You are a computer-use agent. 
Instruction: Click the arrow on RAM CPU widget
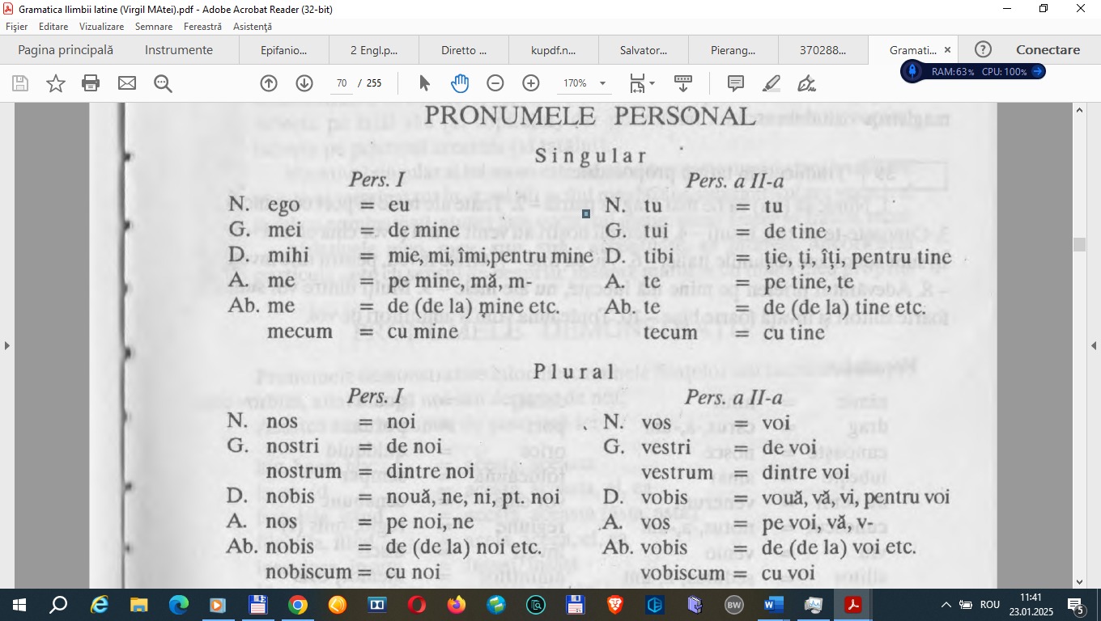tap(1037, 71)
